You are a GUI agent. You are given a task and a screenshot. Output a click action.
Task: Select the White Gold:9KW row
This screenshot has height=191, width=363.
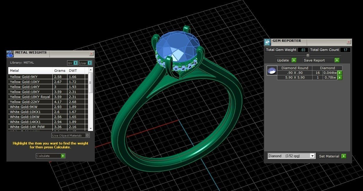point(48,107)
